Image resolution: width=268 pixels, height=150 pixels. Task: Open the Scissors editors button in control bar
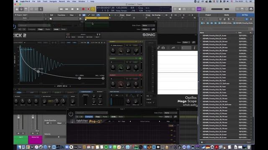tap(41, 9)
